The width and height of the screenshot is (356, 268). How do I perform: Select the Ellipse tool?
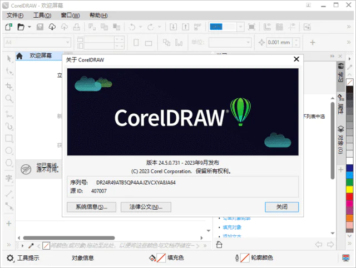[x=9, y=151]
